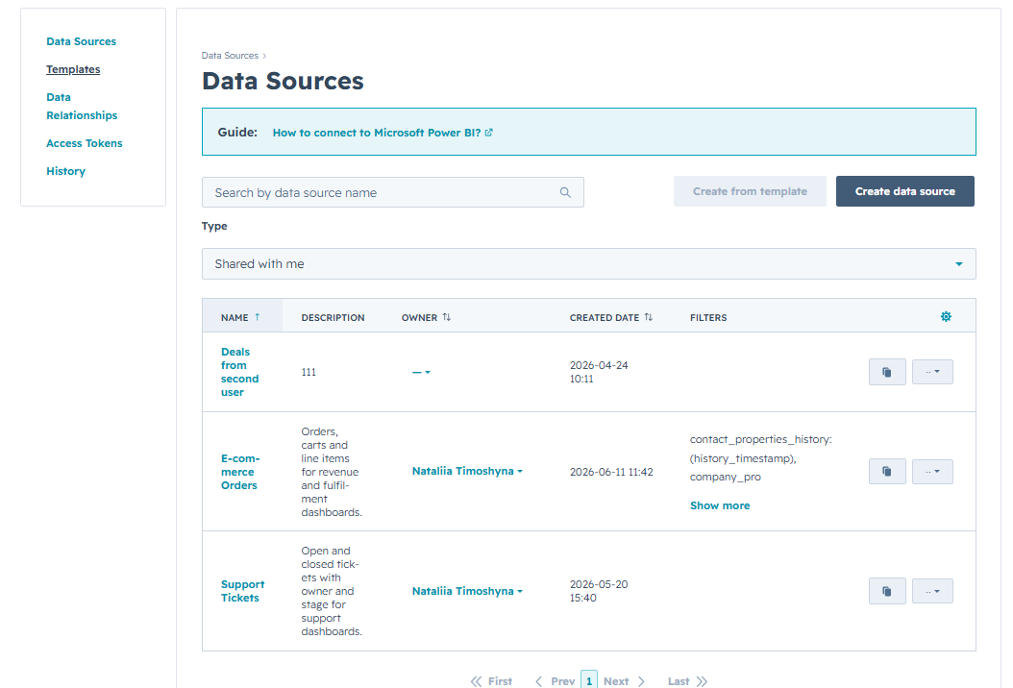This screenshot has width=1013, height=688.
Task: Copy the E-commerce Orders data source
Action: coord(887,472)
